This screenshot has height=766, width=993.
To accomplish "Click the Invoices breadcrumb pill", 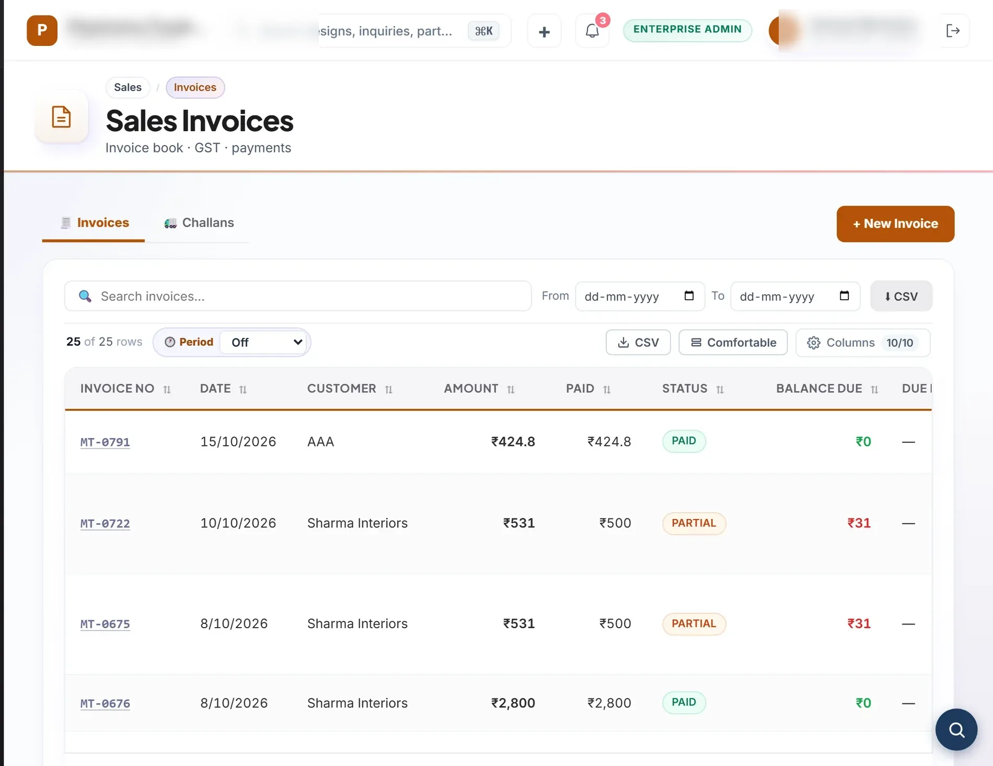I will (195, 87).
